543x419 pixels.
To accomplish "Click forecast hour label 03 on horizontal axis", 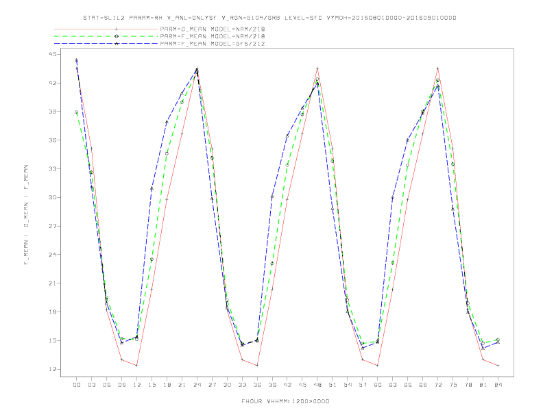I will click(x=91, y=385).
